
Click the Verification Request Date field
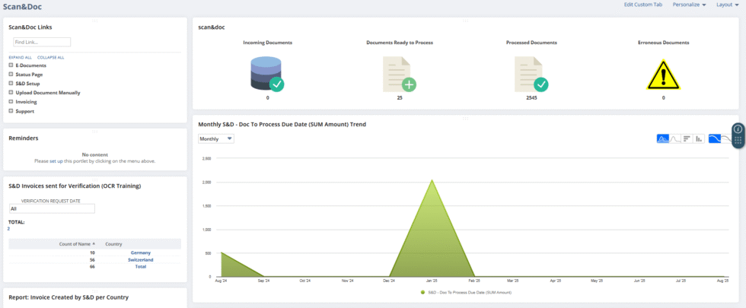pos(52,208)
